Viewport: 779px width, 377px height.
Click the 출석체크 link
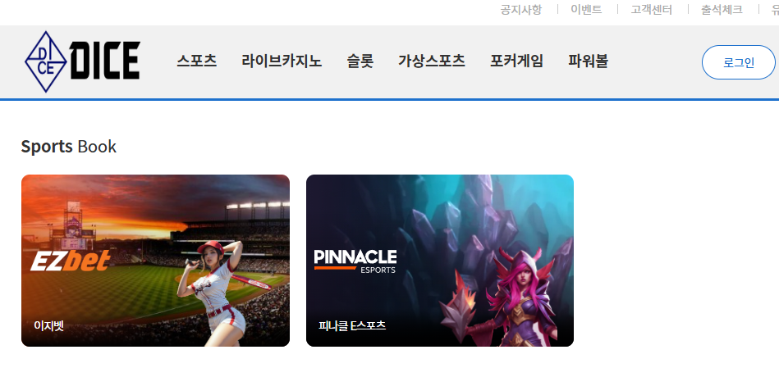(x=722, y=10)
